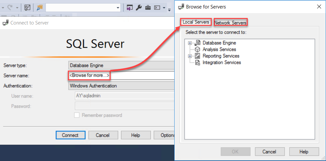Open the dropdown arrow beside the command window icon
This screenshot has height=161, width=326.
tap(164, 8)
